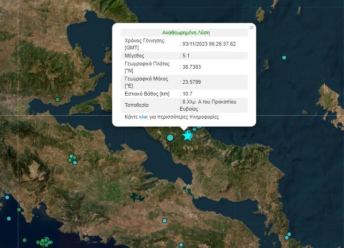344x248 pixels.
Task: Click the focal depth value 10.7
Action: (x=188, y=94)
